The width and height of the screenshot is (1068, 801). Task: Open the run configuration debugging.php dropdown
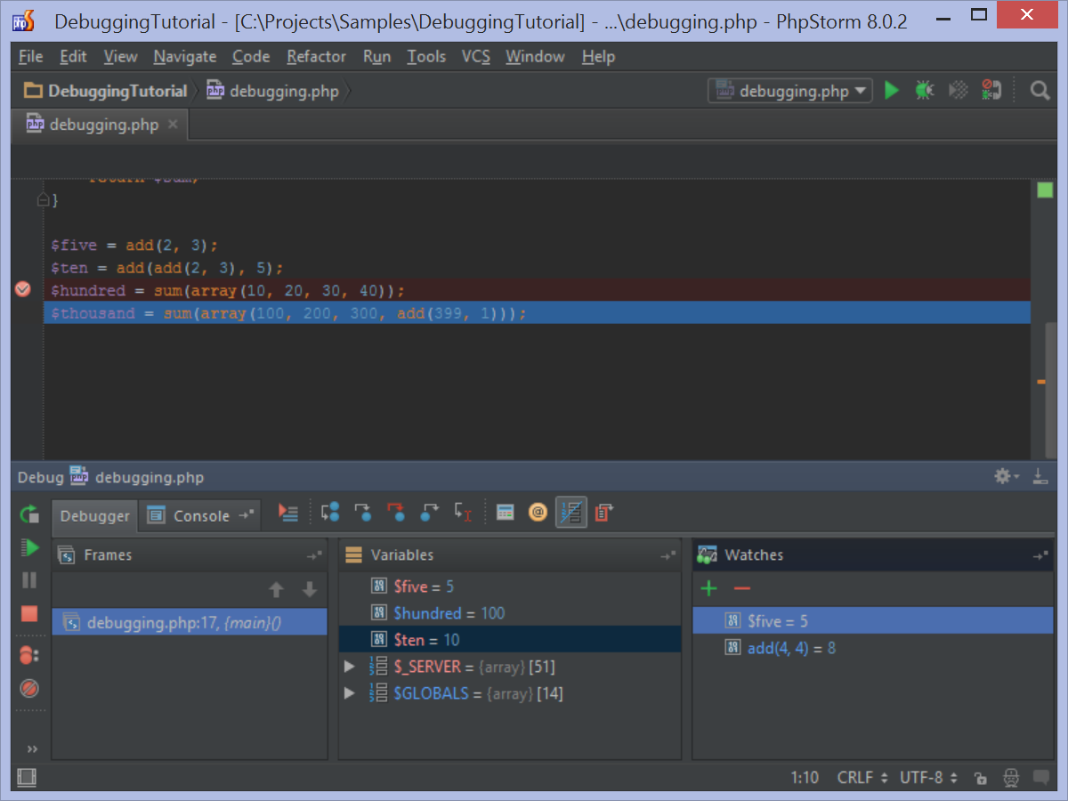(x=789, y=91)
